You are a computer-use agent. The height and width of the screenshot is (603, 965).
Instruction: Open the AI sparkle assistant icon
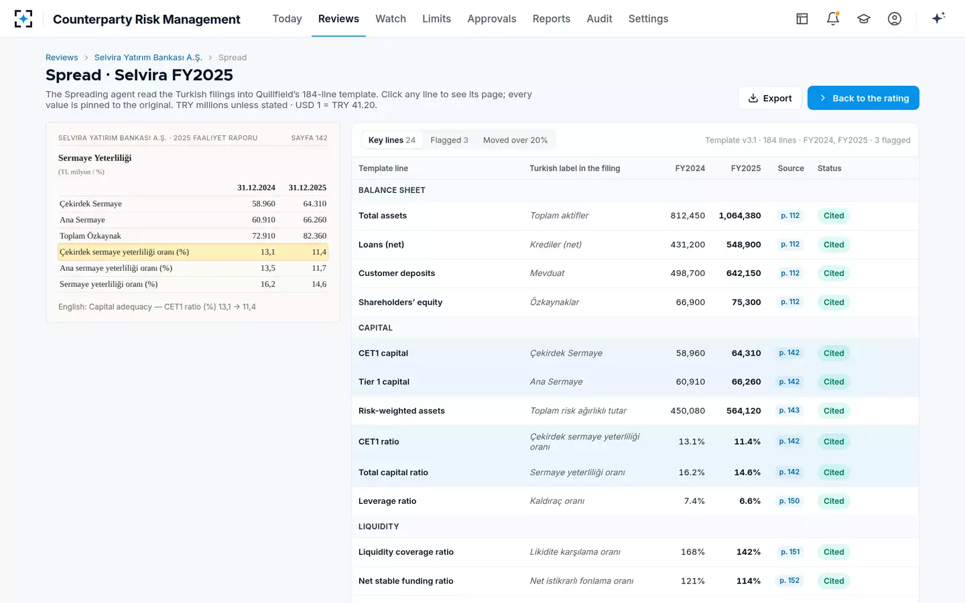point(938,18)
